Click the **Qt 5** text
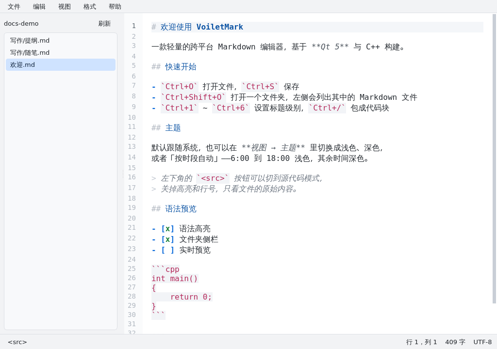Viewport: 497px width, 349px height. pyautogui.click(x=330, y=47)
